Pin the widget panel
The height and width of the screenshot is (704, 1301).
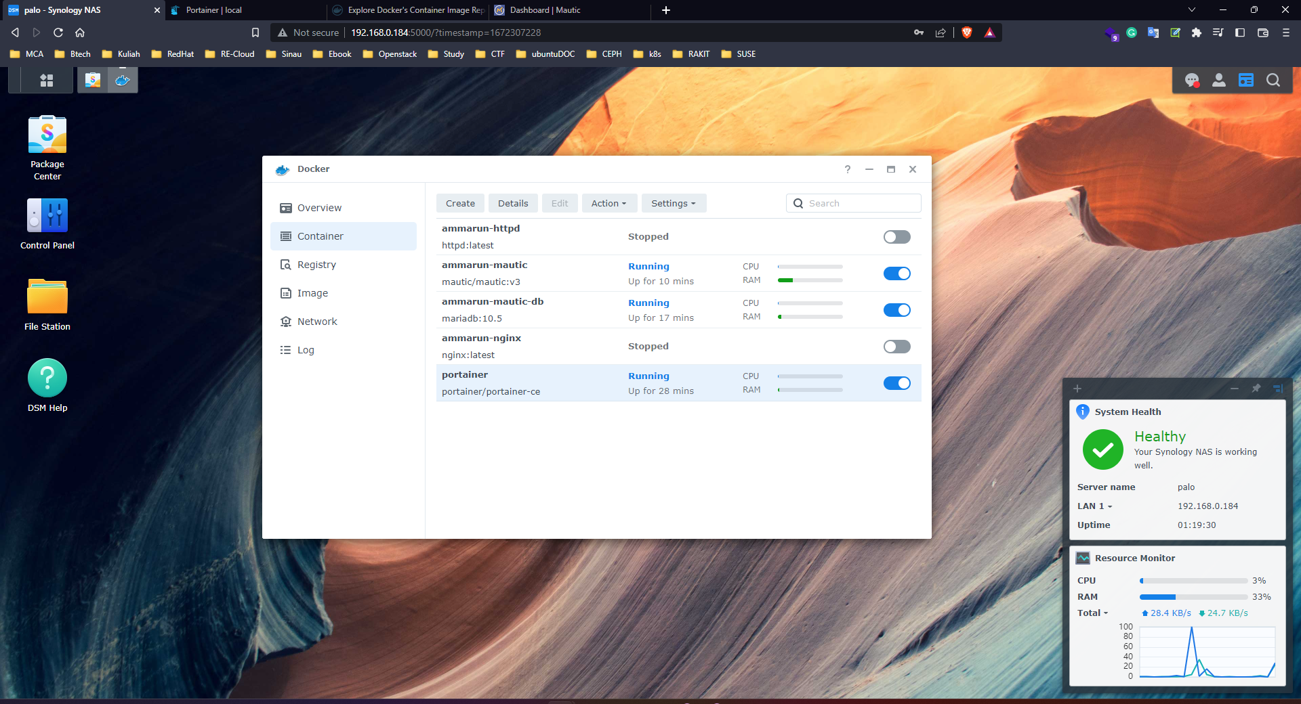[1256, 389]
